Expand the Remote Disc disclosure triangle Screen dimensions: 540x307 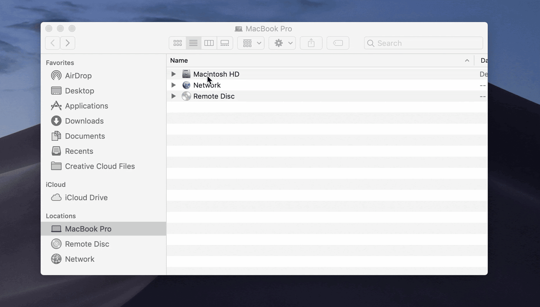pos(173,96)
